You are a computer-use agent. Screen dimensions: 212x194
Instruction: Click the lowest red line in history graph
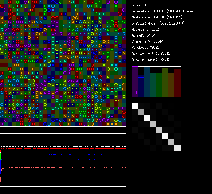(x=61, y=167)
